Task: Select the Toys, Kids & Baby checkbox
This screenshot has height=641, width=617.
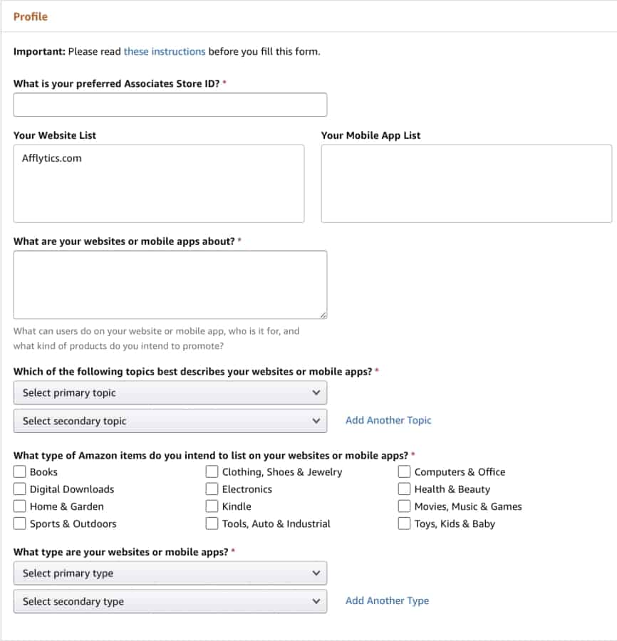Action: coord(405,523)
